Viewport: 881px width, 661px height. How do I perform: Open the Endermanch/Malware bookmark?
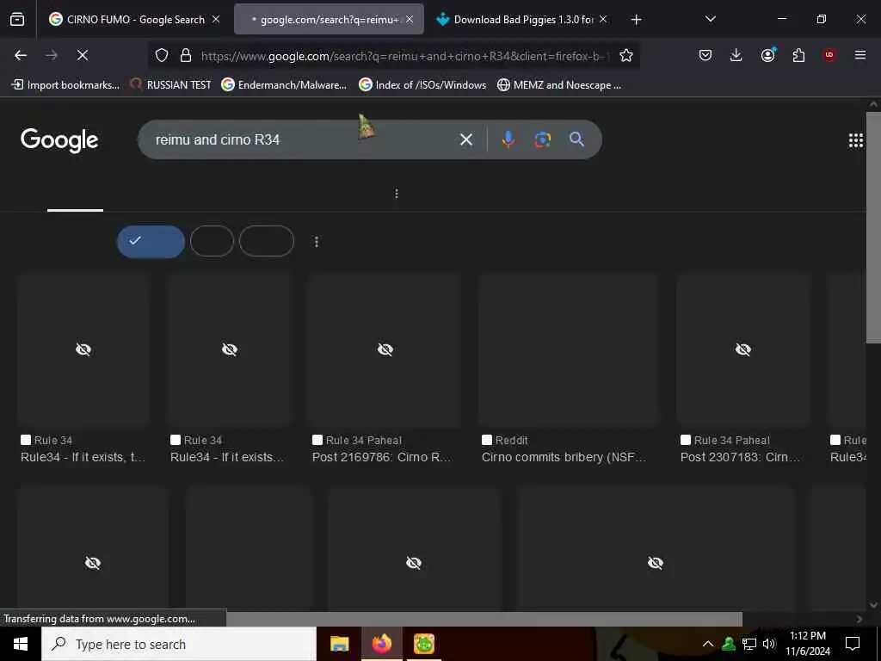click(x=284, y=85)
